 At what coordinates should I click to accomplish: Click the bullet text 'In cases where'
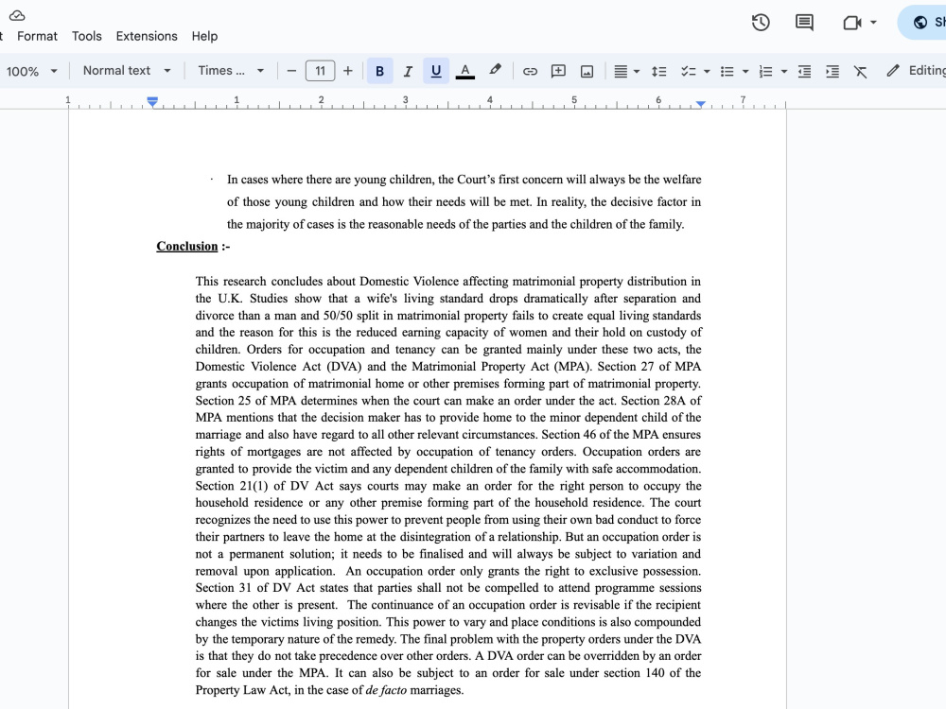[x=264, y=180]
